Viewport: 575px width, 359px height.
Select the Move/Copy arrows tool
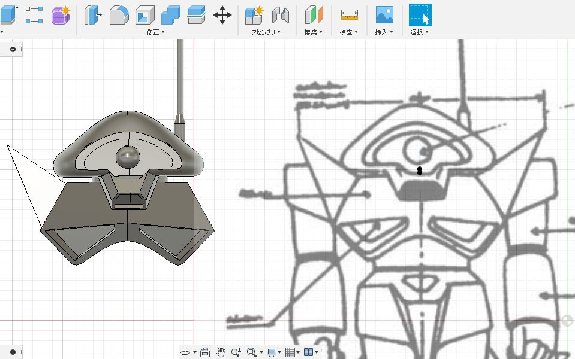(x=222, y=14)
